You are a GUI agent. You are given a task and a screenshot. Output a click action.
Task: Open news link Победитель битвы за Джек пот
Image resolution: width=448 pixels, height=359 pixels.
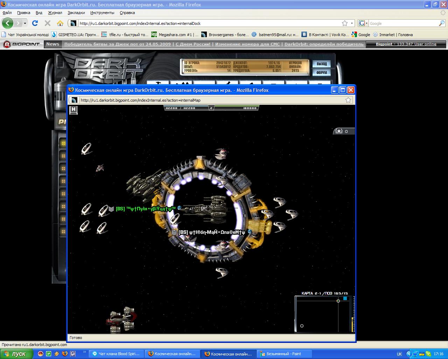pos(118,44)
